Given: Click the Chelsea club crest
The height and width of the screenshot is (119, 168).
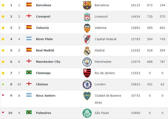Looking at the screenshot, I should click(87, 85).
